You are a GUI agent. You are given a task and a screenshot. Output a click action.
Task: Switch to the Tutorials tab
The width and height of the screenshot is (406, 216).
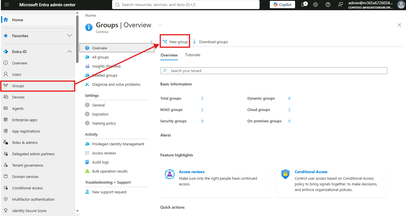coord(193,55)
